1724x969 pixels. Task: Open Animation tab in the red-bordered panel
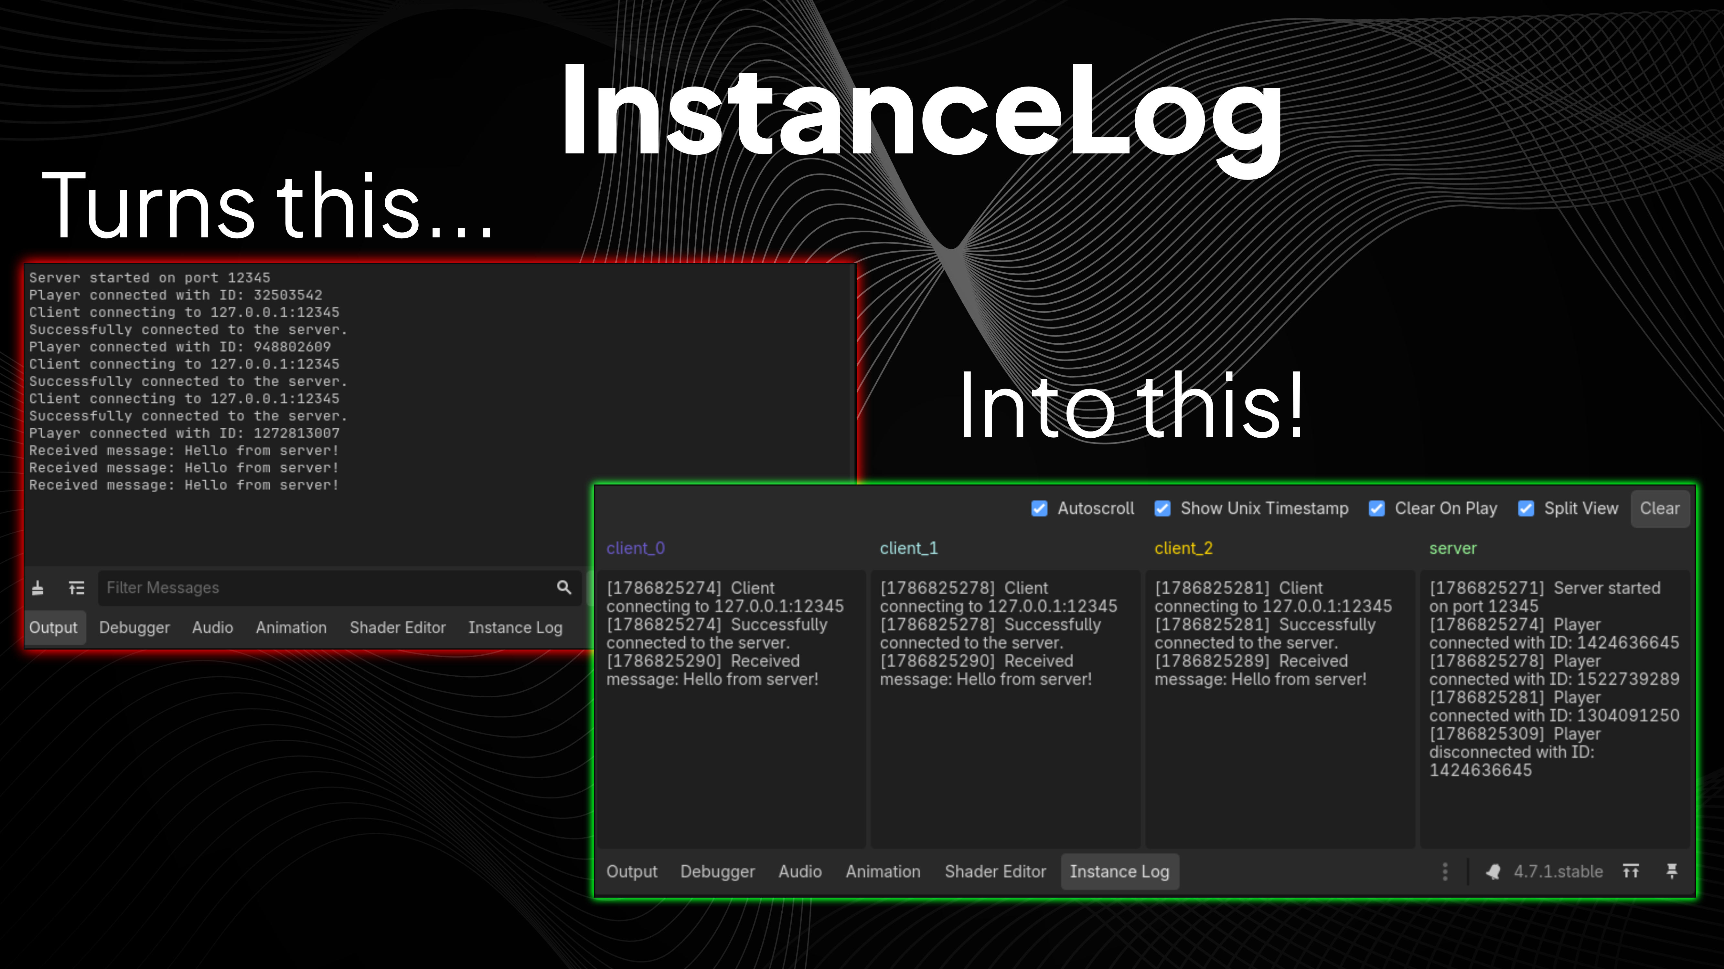click(x=291, y=627)
